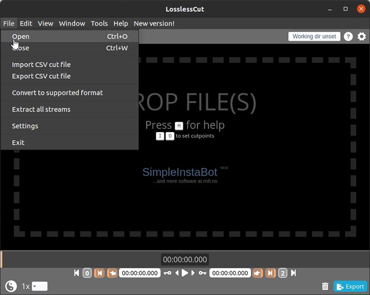Open the settings gear icon

[362, 36]
